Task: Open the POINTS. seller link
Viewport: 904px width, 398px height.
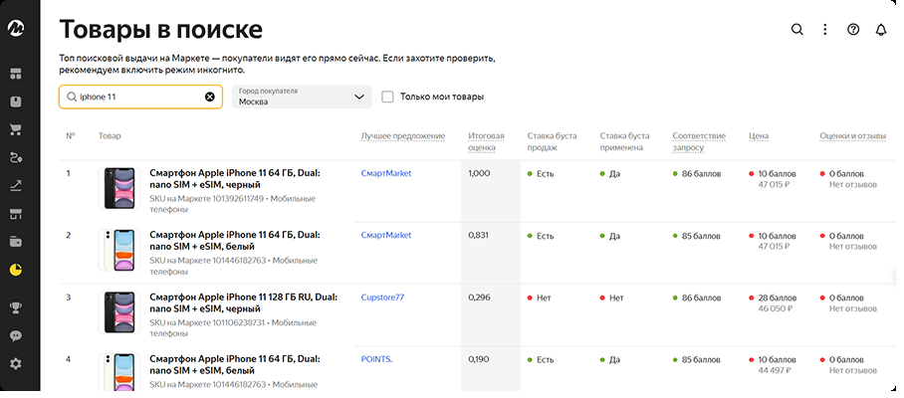Action: (376, 359)
